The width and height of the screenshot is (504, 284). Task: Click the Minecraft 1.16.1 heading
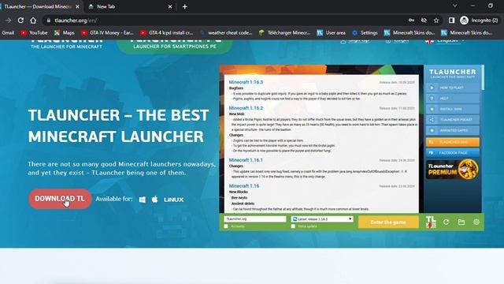(x=246, y=160)
